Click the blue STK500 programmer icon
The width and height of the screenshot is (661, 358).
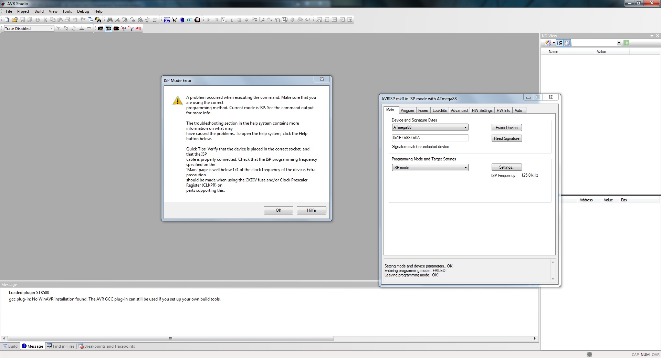pyautogui.click(x=167, y=20)
